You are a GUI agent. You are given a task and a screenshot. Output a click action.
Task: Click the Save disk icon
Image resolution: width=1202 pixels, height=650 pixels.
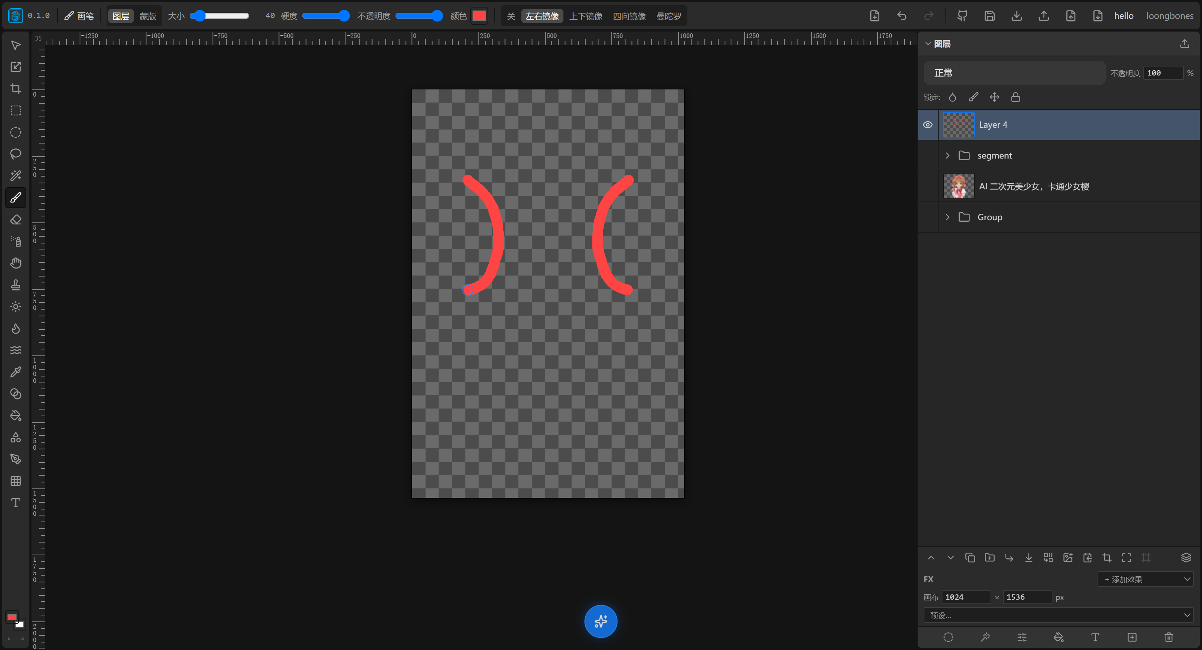tap(989, 16)
